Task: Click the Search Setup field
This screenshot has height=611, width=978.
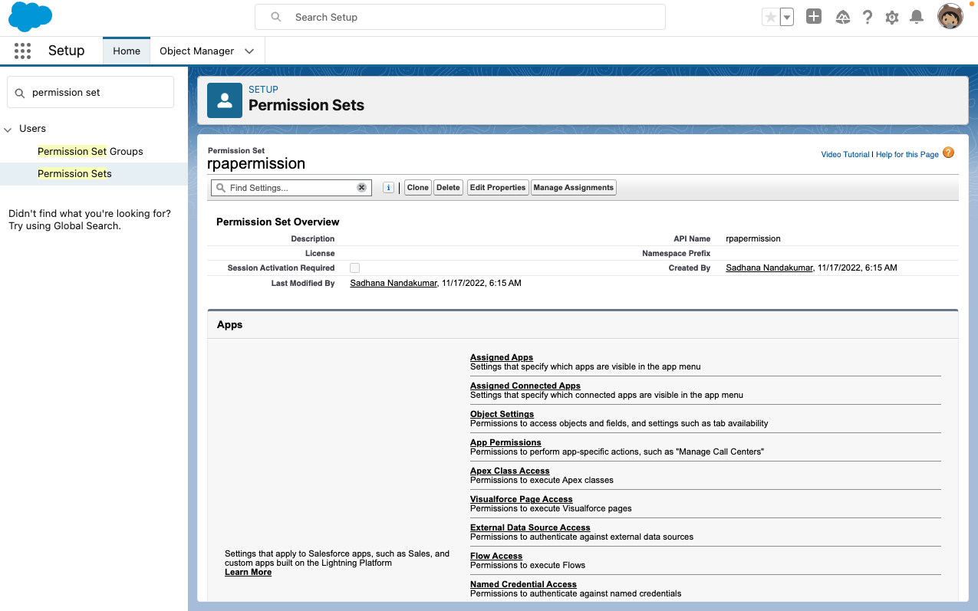Action: (x=460, y=17)
